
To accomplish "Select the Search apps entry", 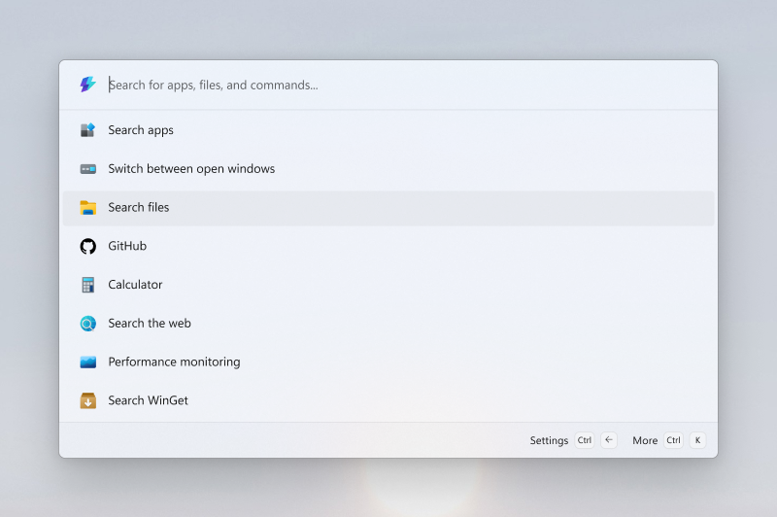I will (388, 130).
